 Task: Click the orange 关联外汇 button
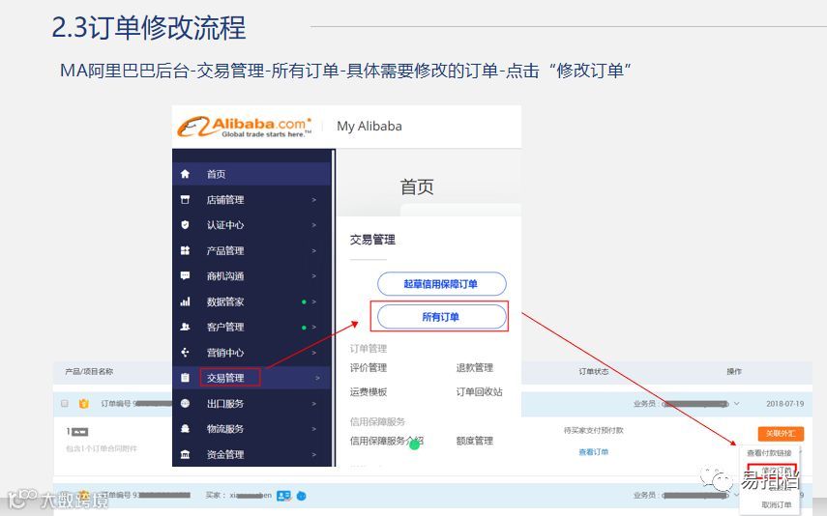tap(781, 433)
